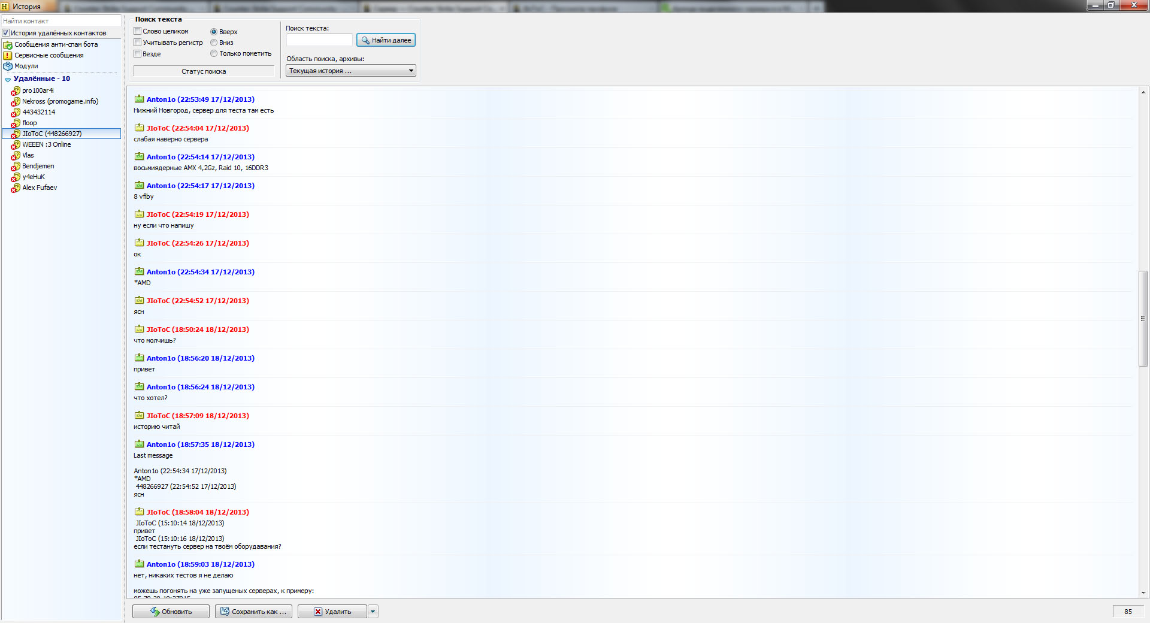The height and width of the screenshot is (623, 1150).
Task: Click 'Найти далее' search button
Action: coord(386,40)
